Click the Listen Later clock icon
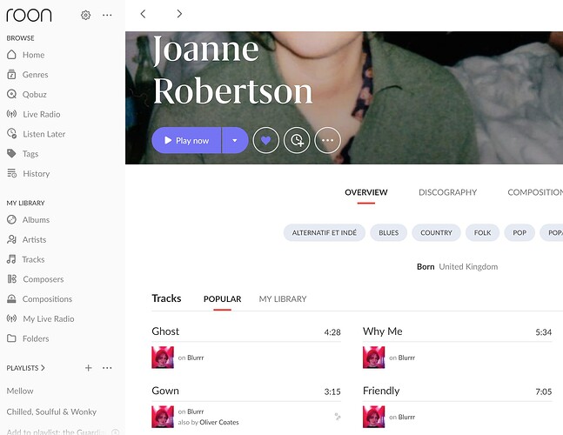The width and height of the screenshot is (563, 435). coord(11,133)
